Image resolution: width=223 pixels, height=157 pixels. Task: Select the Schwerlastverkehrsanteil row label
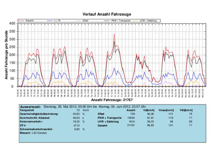[x=36, y=129]
